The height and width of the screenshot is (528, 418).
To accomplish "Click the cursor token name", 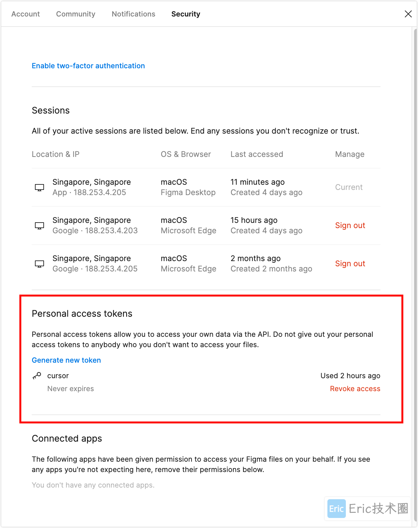I will click(x=58, y=376).
